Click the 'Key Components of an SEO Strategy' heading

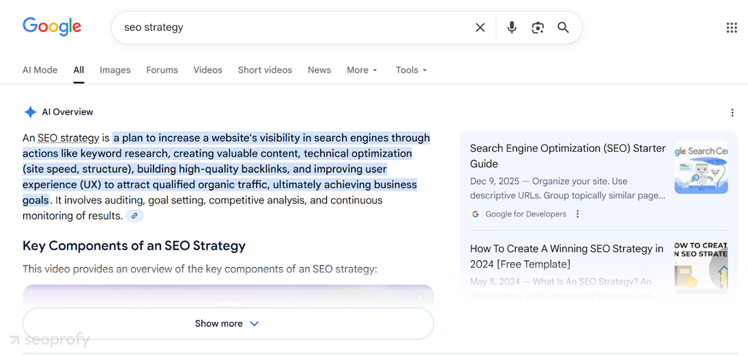coord(134,246)
